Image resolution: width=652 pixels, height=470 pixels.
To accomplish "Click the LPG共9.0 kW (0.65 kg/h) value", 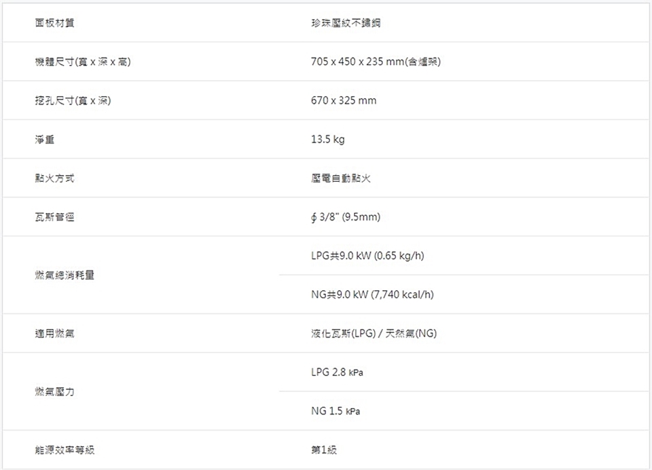I will (x=367, y=256).
